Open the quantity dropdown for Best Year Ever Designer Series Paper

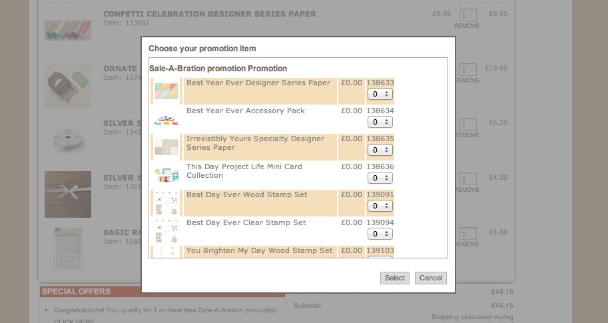tap(380, 94)
